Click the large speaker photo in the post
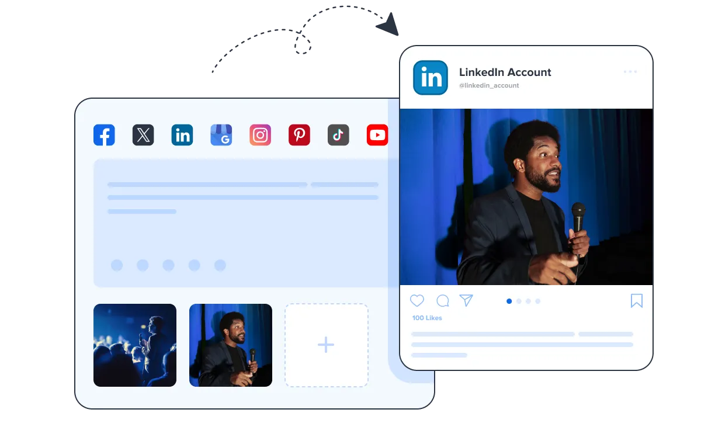The width and height of the screenshot is (715, 444). tap(526, 197)
